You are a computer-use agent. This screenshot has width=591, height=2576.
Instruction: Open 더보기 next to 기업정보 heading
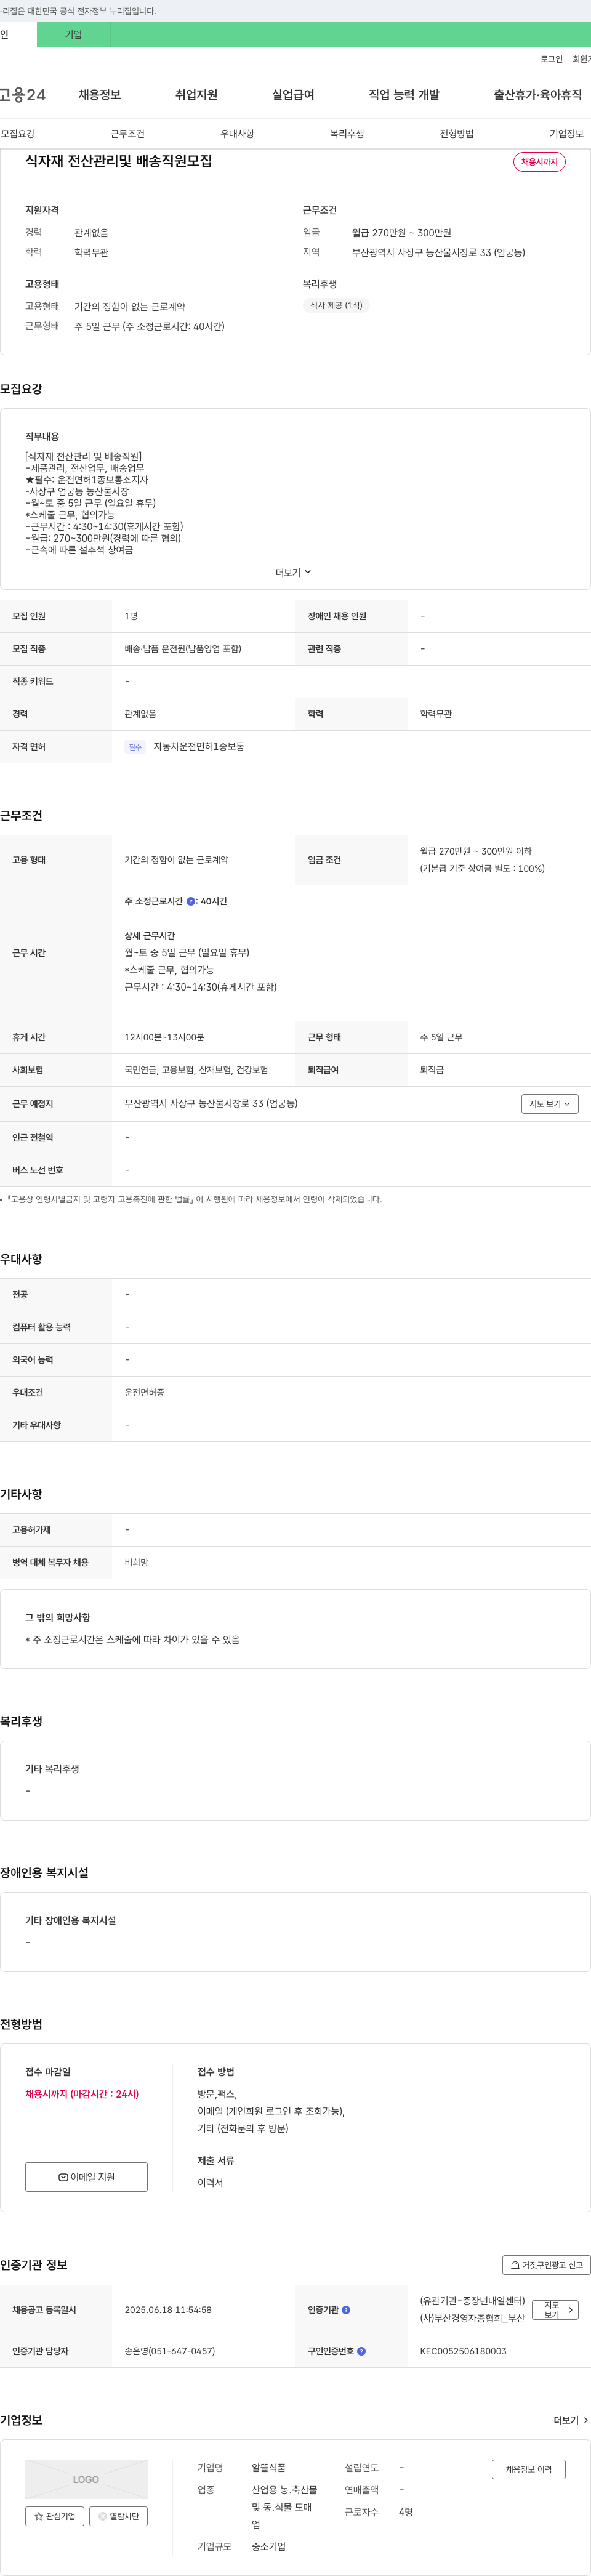click(x=571, y=2420)
